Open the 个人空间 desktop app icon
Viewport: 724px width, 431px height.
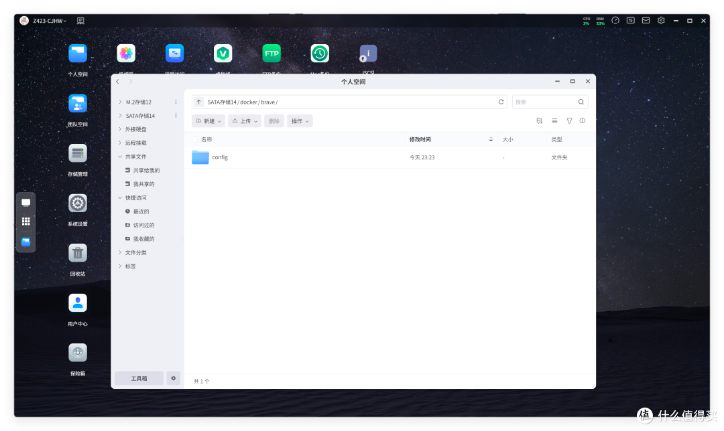click(x=78, y=54)
